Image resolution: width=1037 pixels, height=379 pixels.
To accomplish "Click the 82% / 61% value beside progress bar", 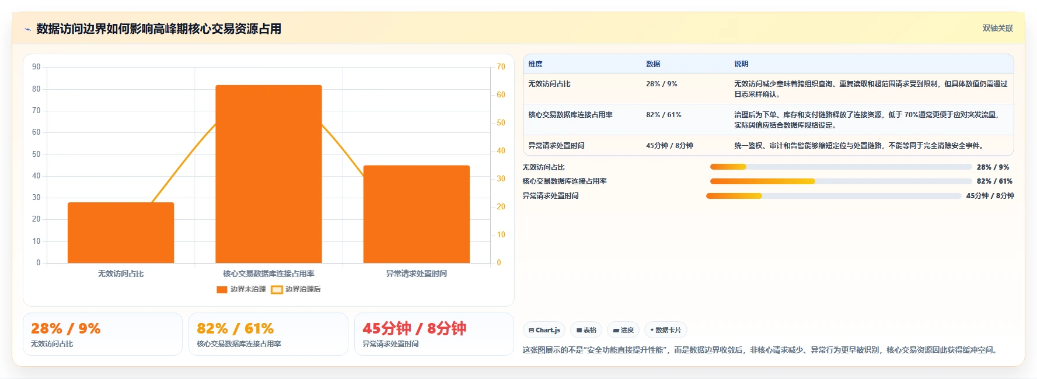I will click(994, 181).
